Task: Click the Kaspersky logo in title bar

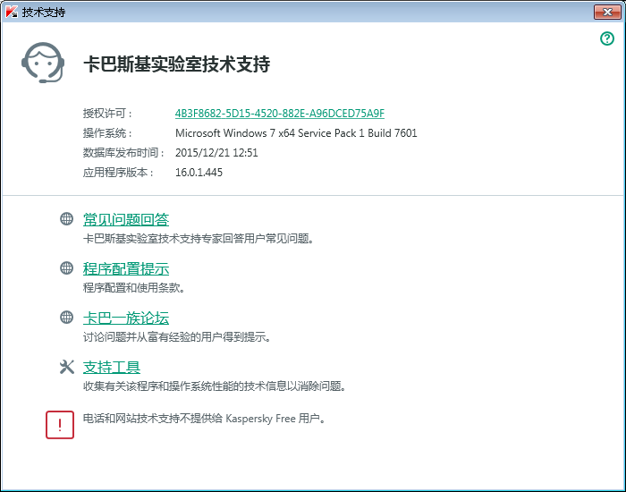Action: (12, 12)
